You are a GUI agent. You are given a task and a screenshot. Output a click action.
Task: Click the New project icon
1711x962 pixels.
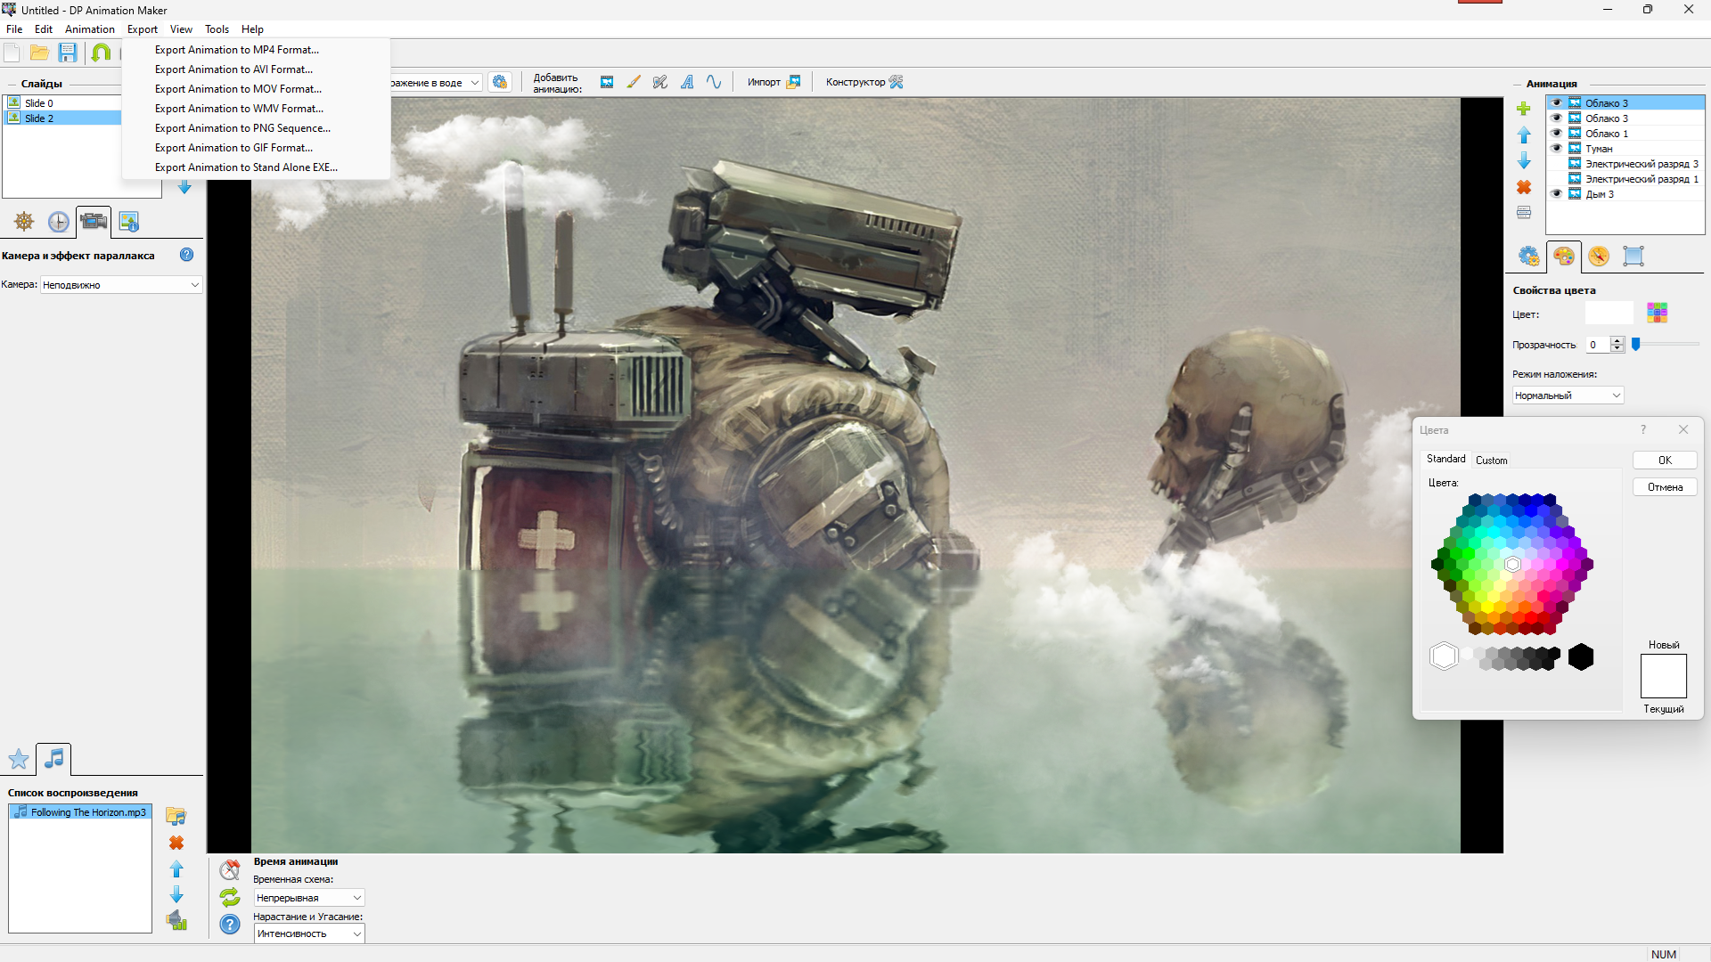[12, 53]
